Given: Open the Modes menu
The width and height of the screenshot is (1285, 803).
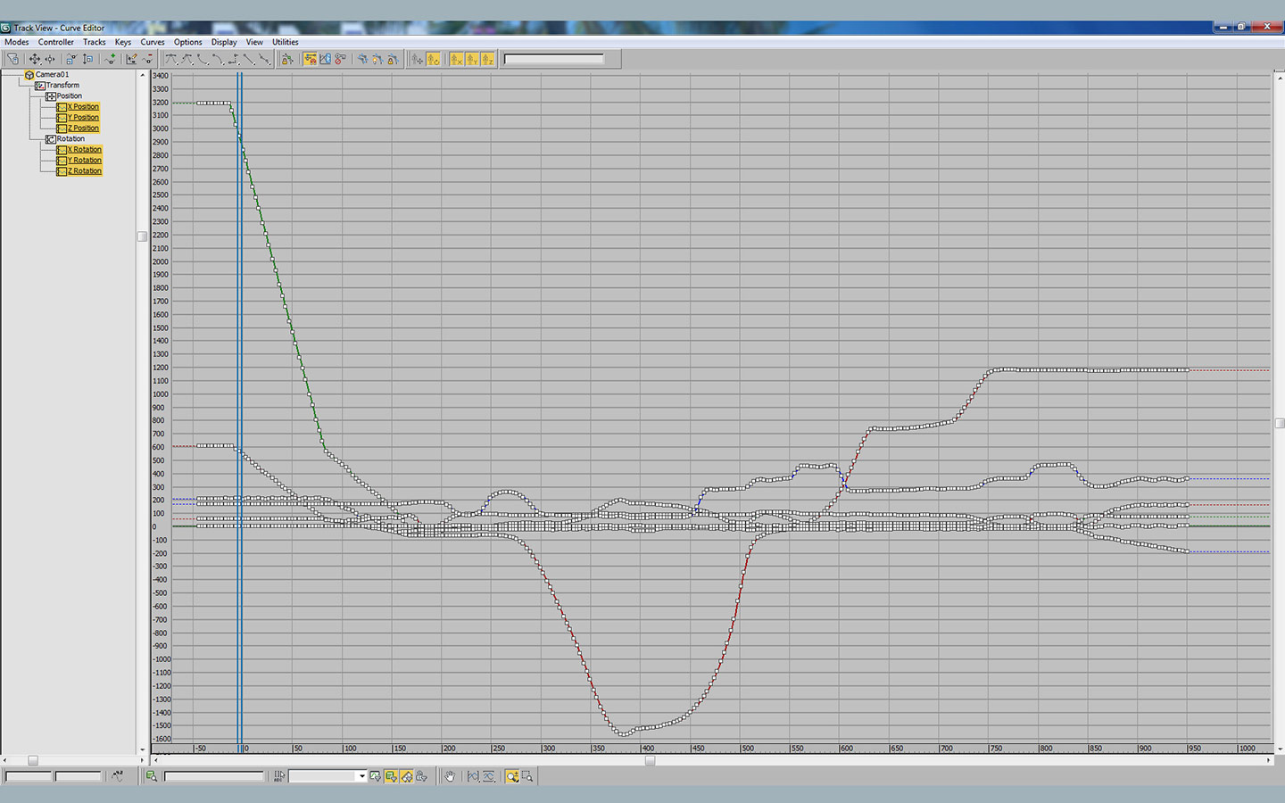Looking at the screenshot, I should tap(17, 42).
